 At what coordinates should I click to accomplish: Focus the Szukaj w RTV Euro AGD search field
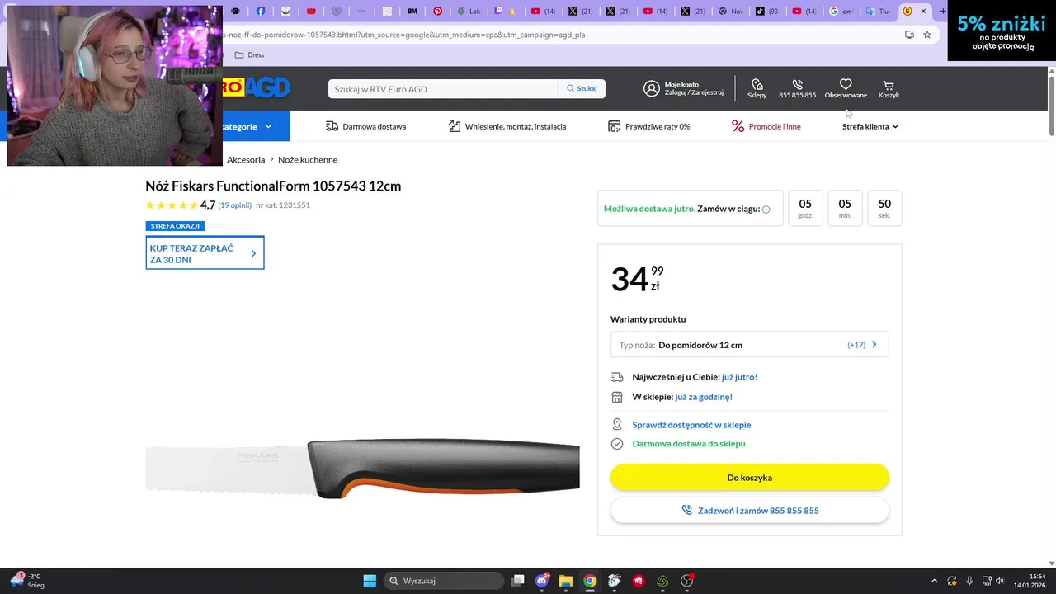tap(443, 88)
